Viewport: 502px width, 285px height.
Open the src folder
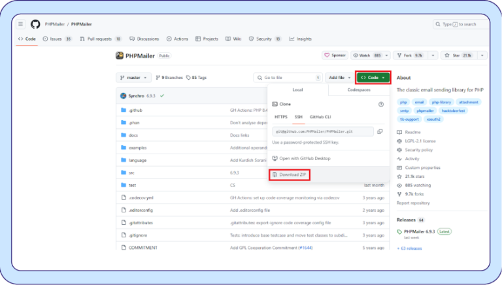coord(131,173)
